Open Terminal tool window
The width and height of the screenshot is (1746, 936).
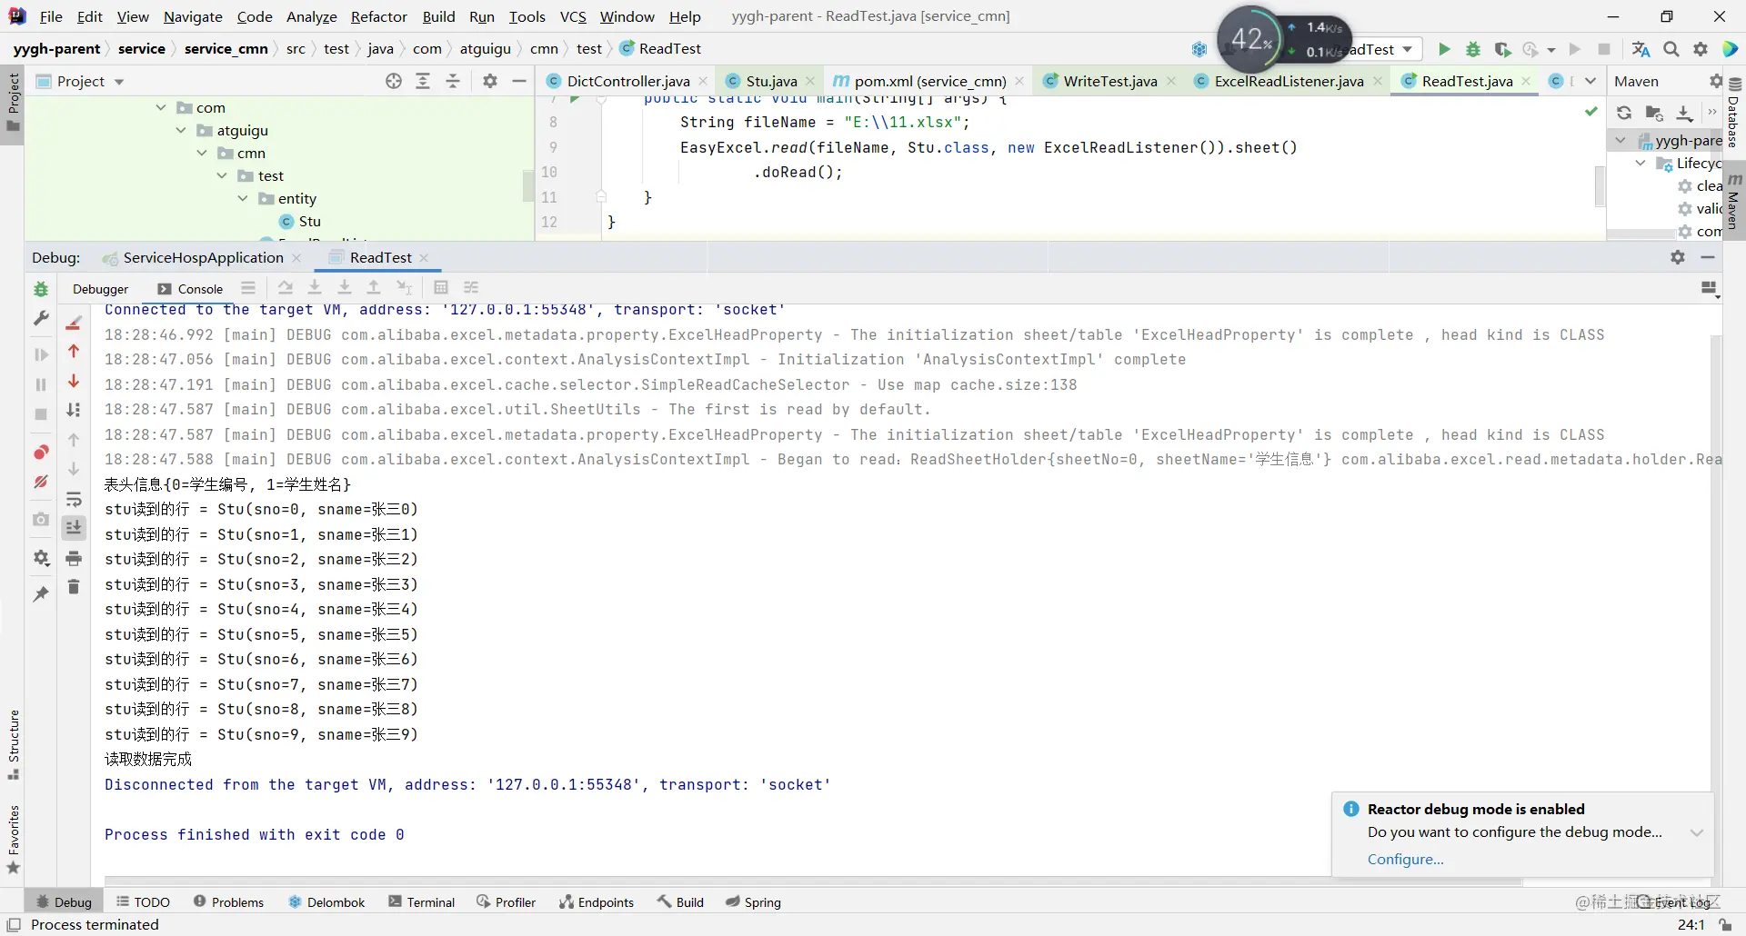click(x=421, y=902)
